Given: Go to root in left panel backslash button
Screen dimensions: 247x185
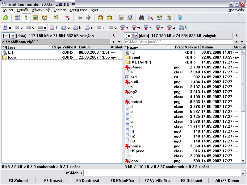Looking at the screenshot, I should (x=114, y=36).
